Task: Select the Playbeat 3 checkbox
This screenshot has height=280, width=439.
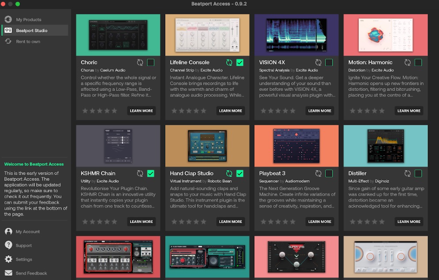Action: coord(329,174)
